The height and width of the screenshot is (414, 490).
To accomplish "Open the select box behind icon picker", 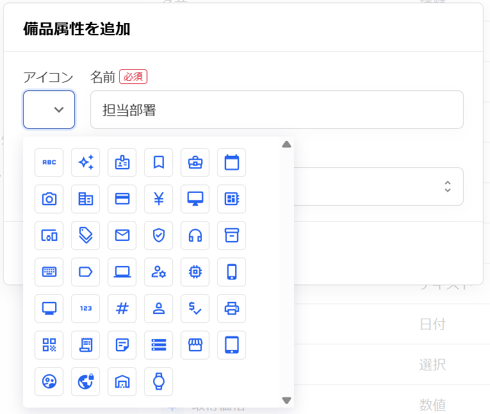I will [379, 186].
